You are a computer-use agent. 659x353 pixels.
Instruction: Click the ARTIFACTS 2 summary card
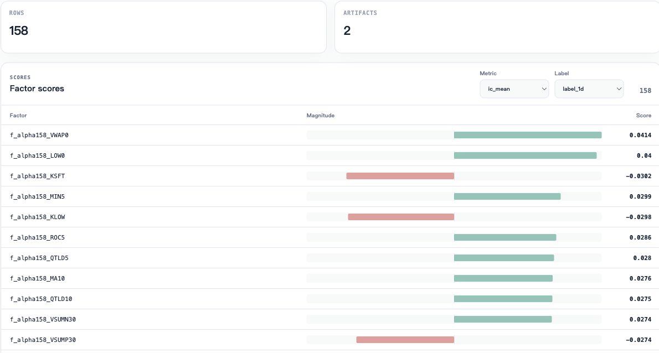[497, 27]
